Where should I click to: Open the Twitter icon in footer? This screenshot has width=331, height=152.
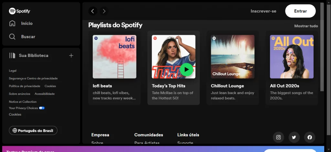294,137
